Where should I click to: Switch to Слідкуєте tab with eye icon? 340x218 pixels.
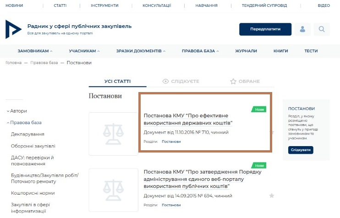[181, 81]
